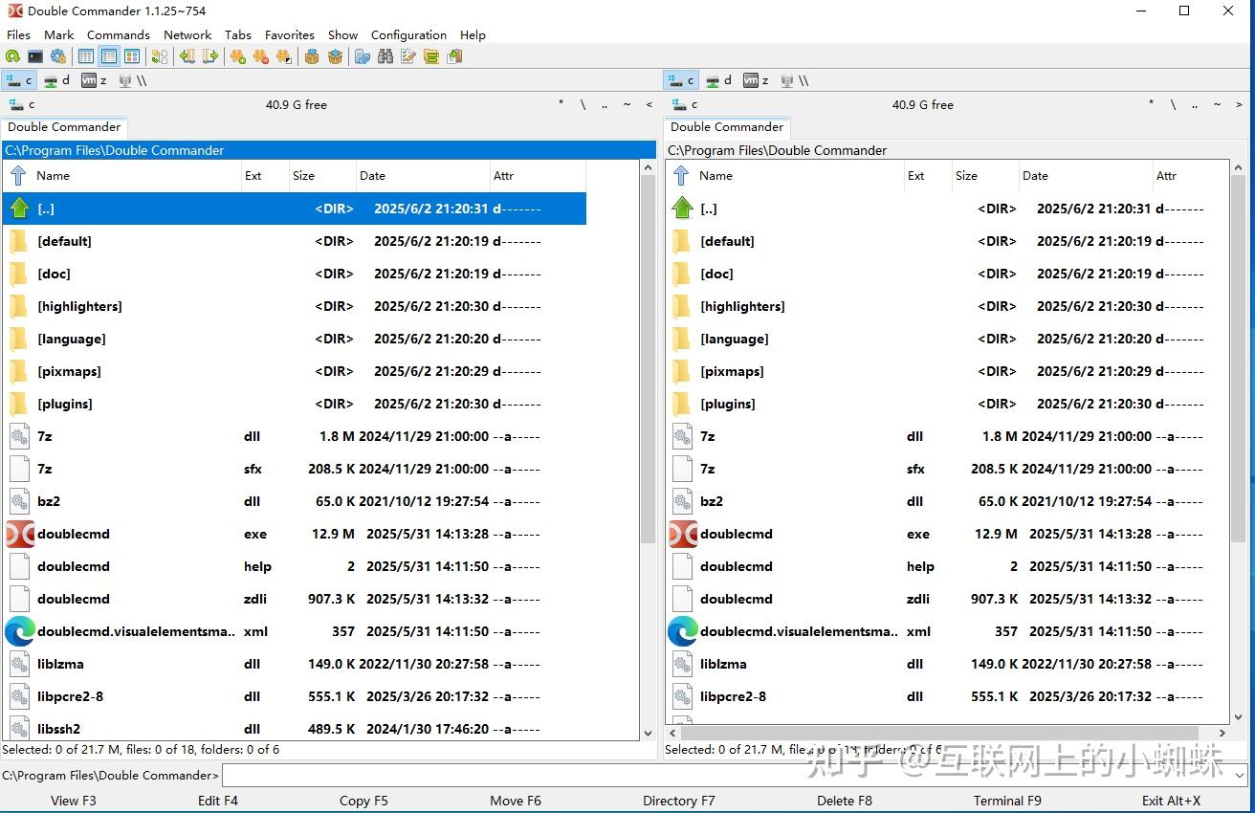Click the synchronize directories toolbar icon
The width and height of the screenshot is (1255, 813).
click(431, 56)
